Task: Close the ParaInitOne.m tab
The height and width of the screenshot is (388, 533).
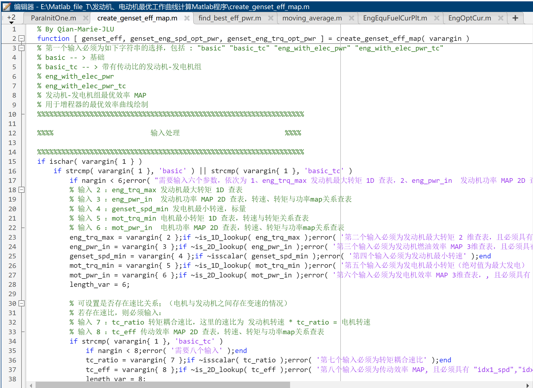Action: point(86,18)
